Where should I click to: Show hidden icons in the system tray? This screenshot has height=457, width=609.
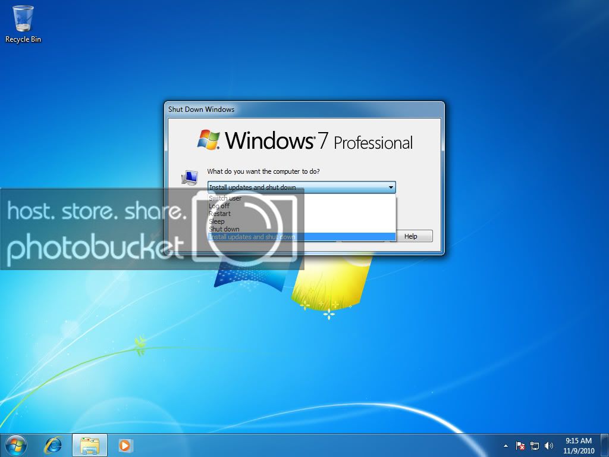click(506, 445)
